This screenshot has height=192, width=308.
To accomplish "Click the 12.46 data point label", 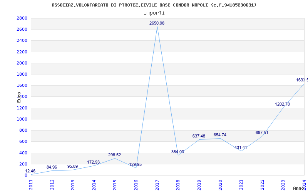I will click(30, 171).
